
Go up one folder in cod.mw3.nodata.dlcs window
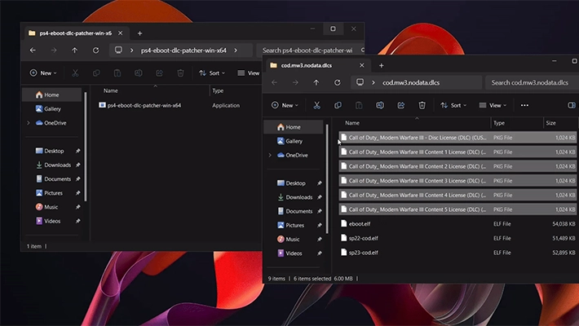316,82
